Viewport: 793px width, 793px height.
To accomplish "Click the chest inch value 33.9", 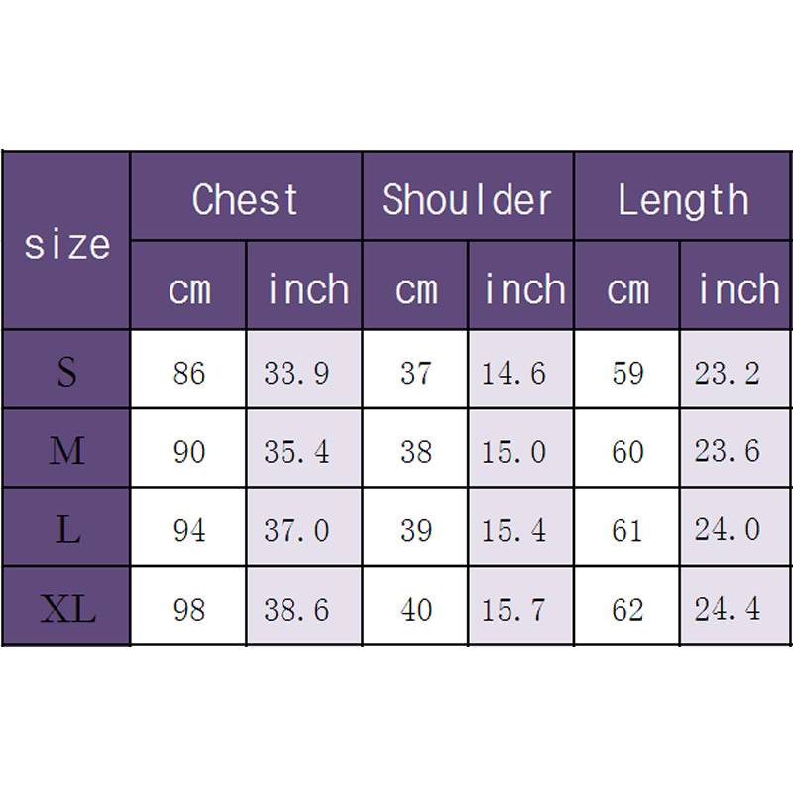I will [x=296, y=373].
